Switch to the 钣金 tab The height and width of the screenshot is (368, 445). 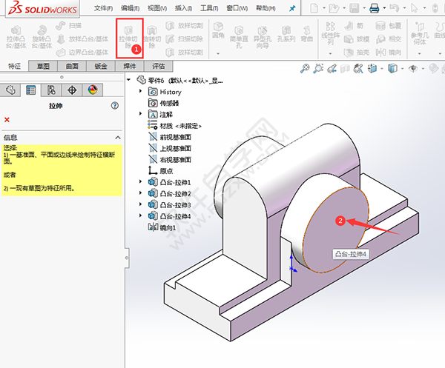(x=99, y=66)
